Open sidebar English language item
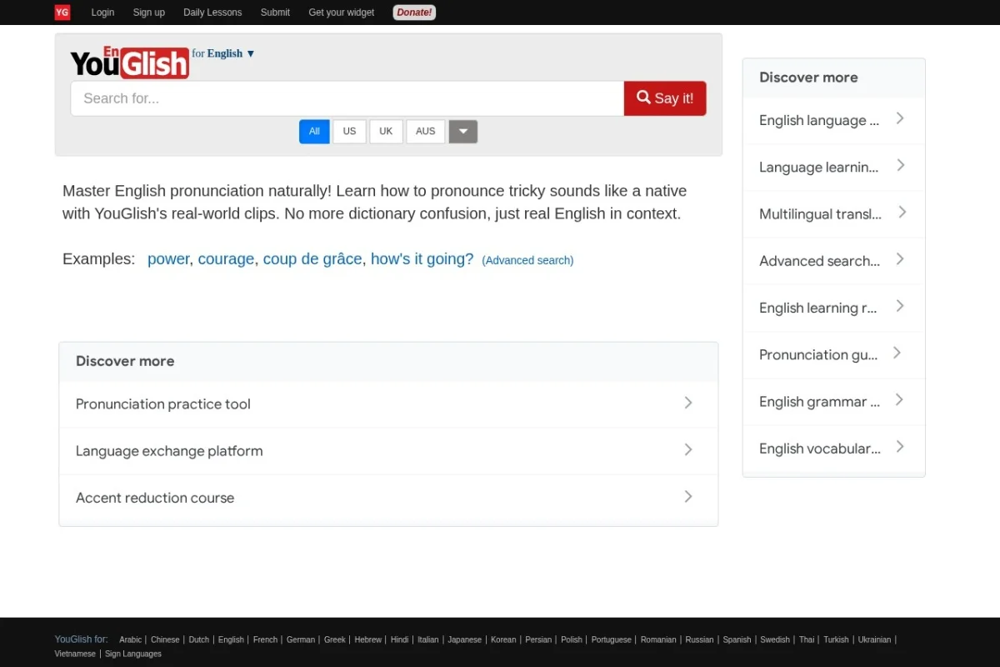 point(833,121)
